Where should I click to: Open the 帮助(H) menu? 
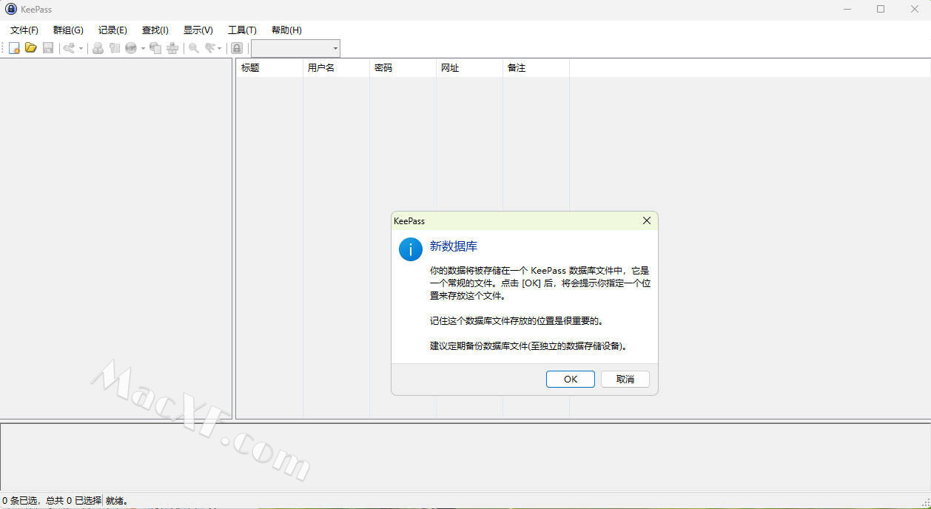[286, 30]
